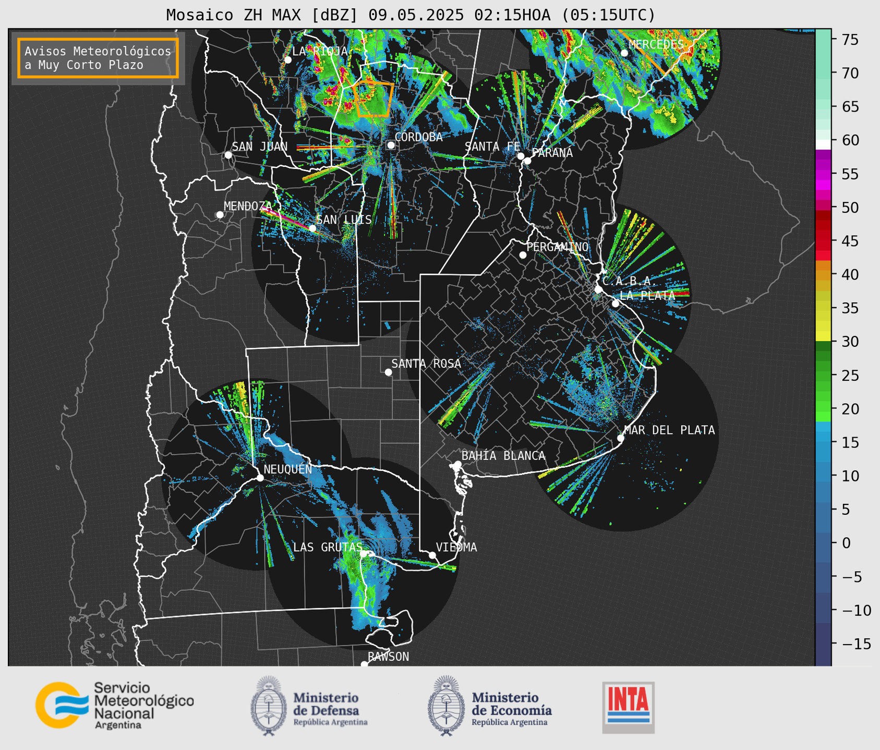Select the white dot marking Neuquén
The width and height of the screenshot is (880, 750).
click(260, 478)
